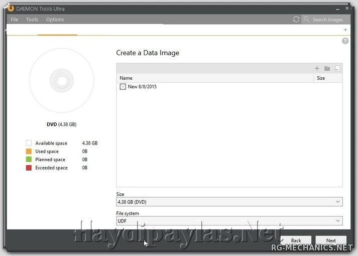The height and width of the screenshot is (256, 358).
Task: Click the orange Used space swatch
Action: pos(29,152)
